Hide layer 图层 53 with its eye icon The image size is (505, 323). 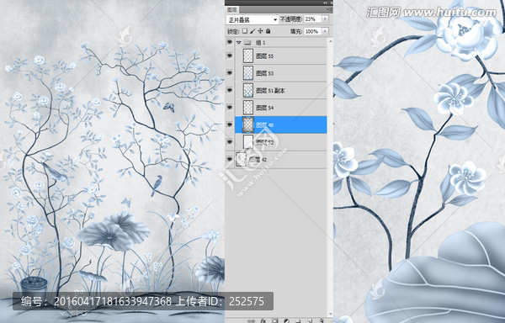tap(230, 72)
